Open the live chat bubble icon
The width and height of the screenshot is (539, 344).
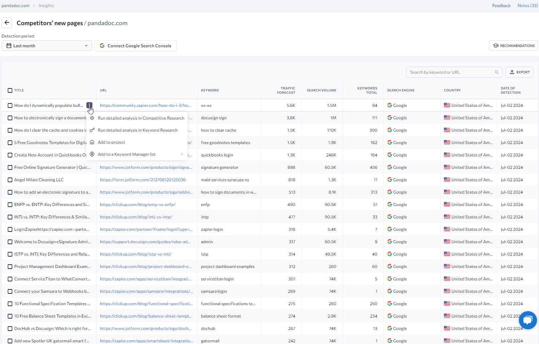[x=528, y=320]
